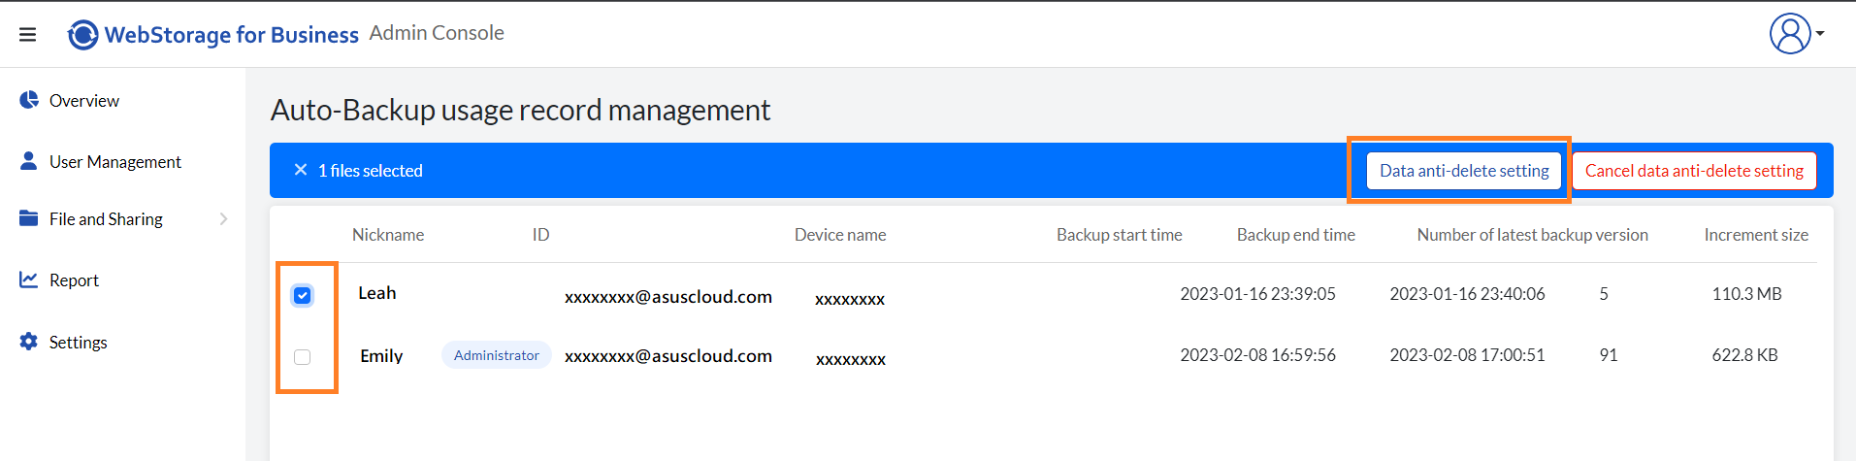Viewport: 1856px width, 461px height.
Task: Click the Increment size column header
Action: coord(1756,235)
